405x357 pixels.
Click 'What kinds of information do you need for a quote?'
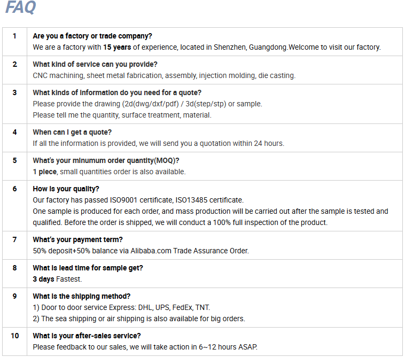pyautogui.click(x=117, y=92)
